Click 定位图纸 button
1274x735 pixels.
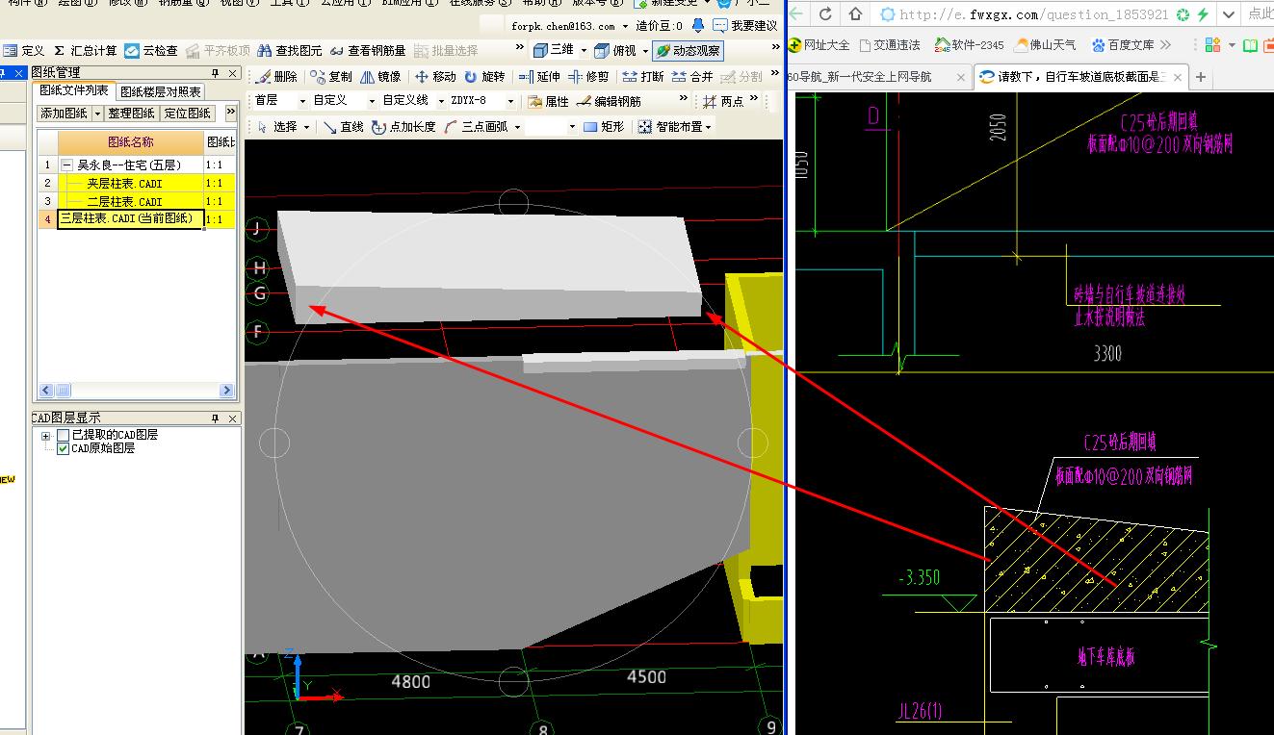(186, 114)
